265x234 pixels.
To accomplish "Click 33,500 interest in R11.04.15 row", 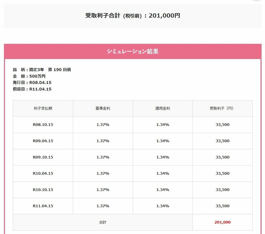I will click(x=222, y=206).
